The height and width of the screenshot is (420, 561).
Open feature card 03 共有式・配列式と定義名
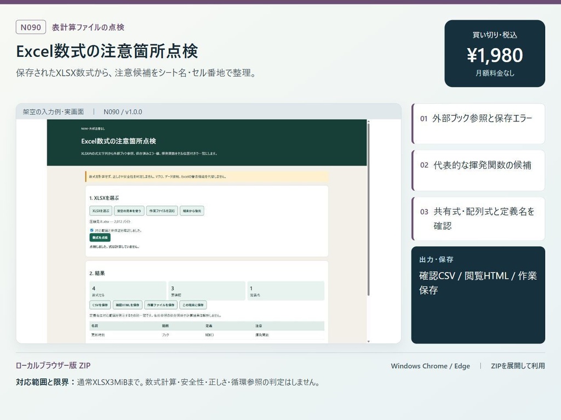click(x=478, y=219)
